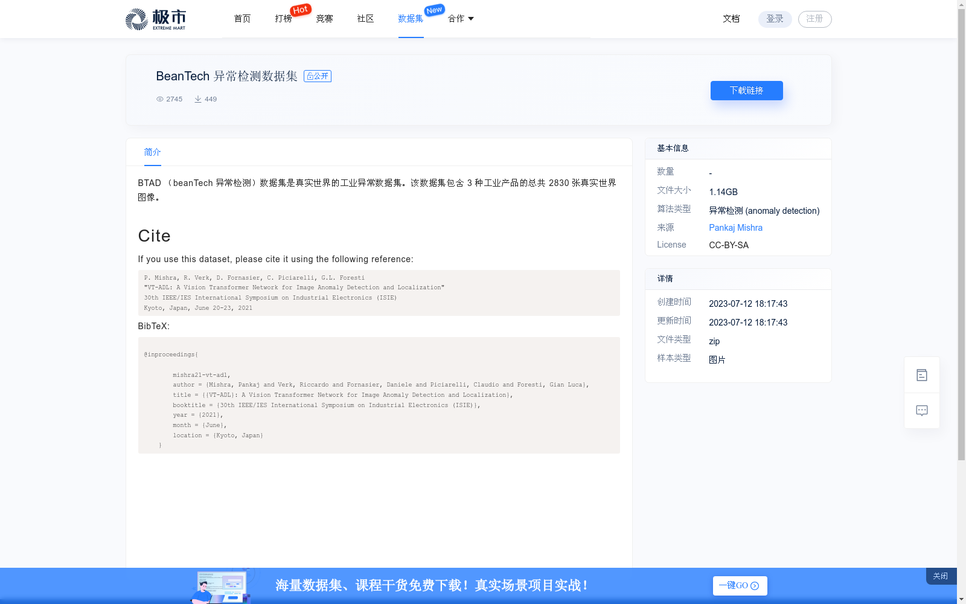This screenshot has height=604, width=966.
Task: Click the 算法类型 label
Action: tap(674, 209)
